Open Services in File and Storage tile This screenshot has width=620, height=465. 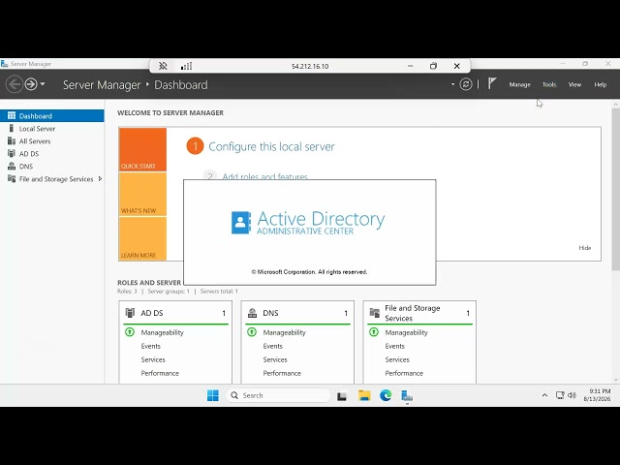pyautogui.click(x=397, y=359)
